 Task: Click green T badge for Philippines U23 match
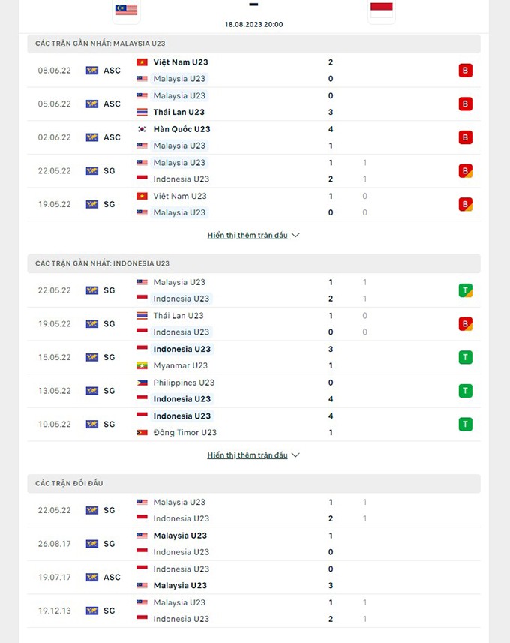[466, 391]
